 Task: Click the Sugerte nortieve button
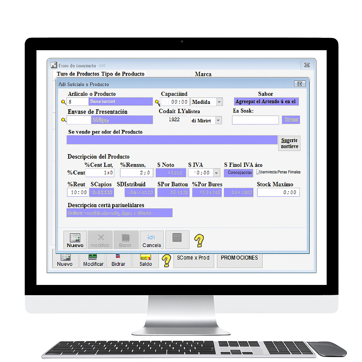(289, 143)
